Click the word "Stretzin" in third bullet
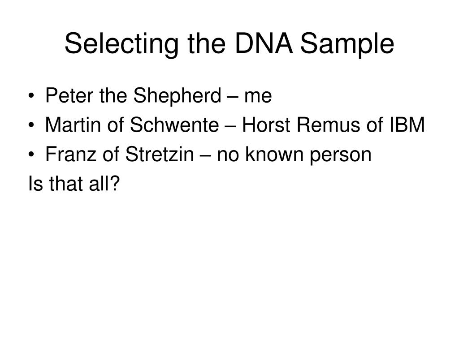Screen dimensions: 459x344 pos(160,154)
